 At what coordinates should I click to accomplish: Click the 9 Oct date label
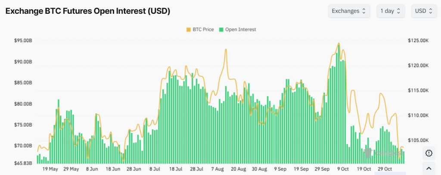[x=343, y=169]
